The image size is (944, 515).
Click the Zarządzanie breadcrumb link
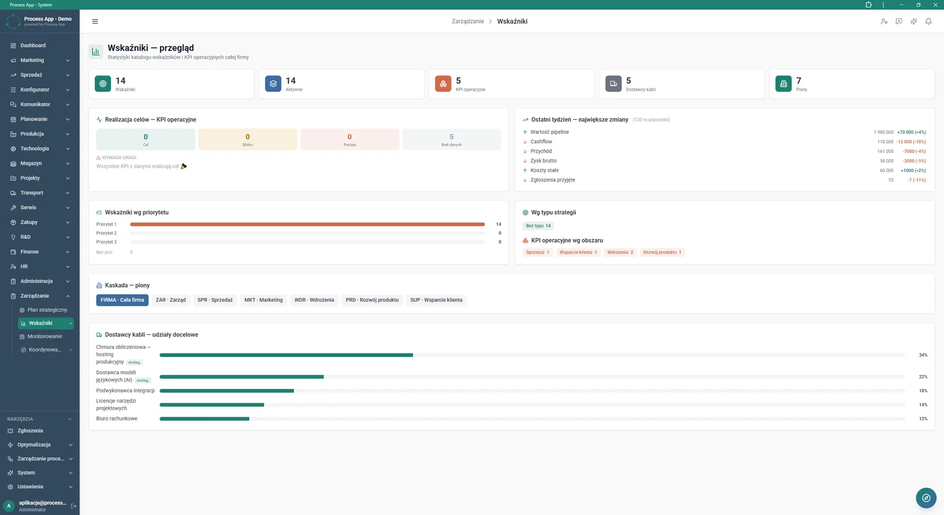pyautogui.click(x=468, y=21)
